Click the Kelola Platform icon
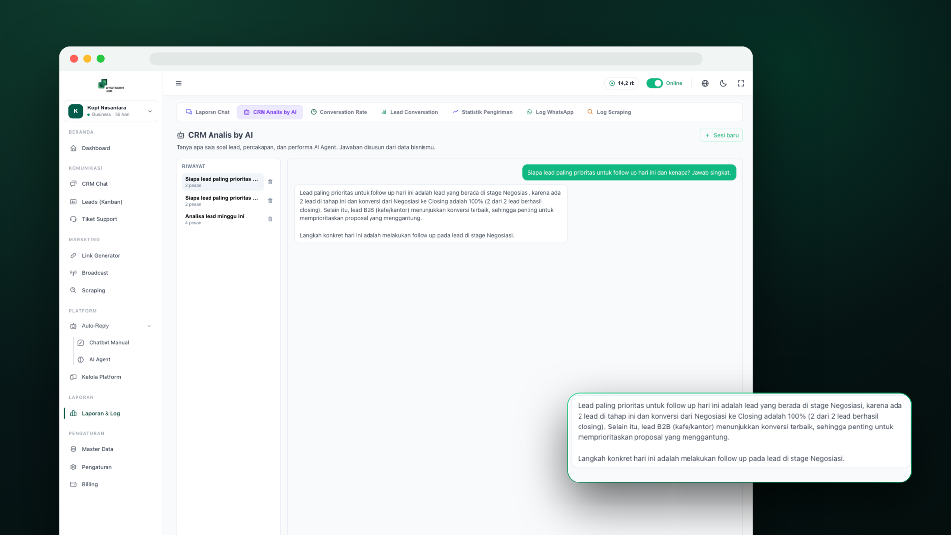This screenshot has width=951, height=535. (73, 377)
